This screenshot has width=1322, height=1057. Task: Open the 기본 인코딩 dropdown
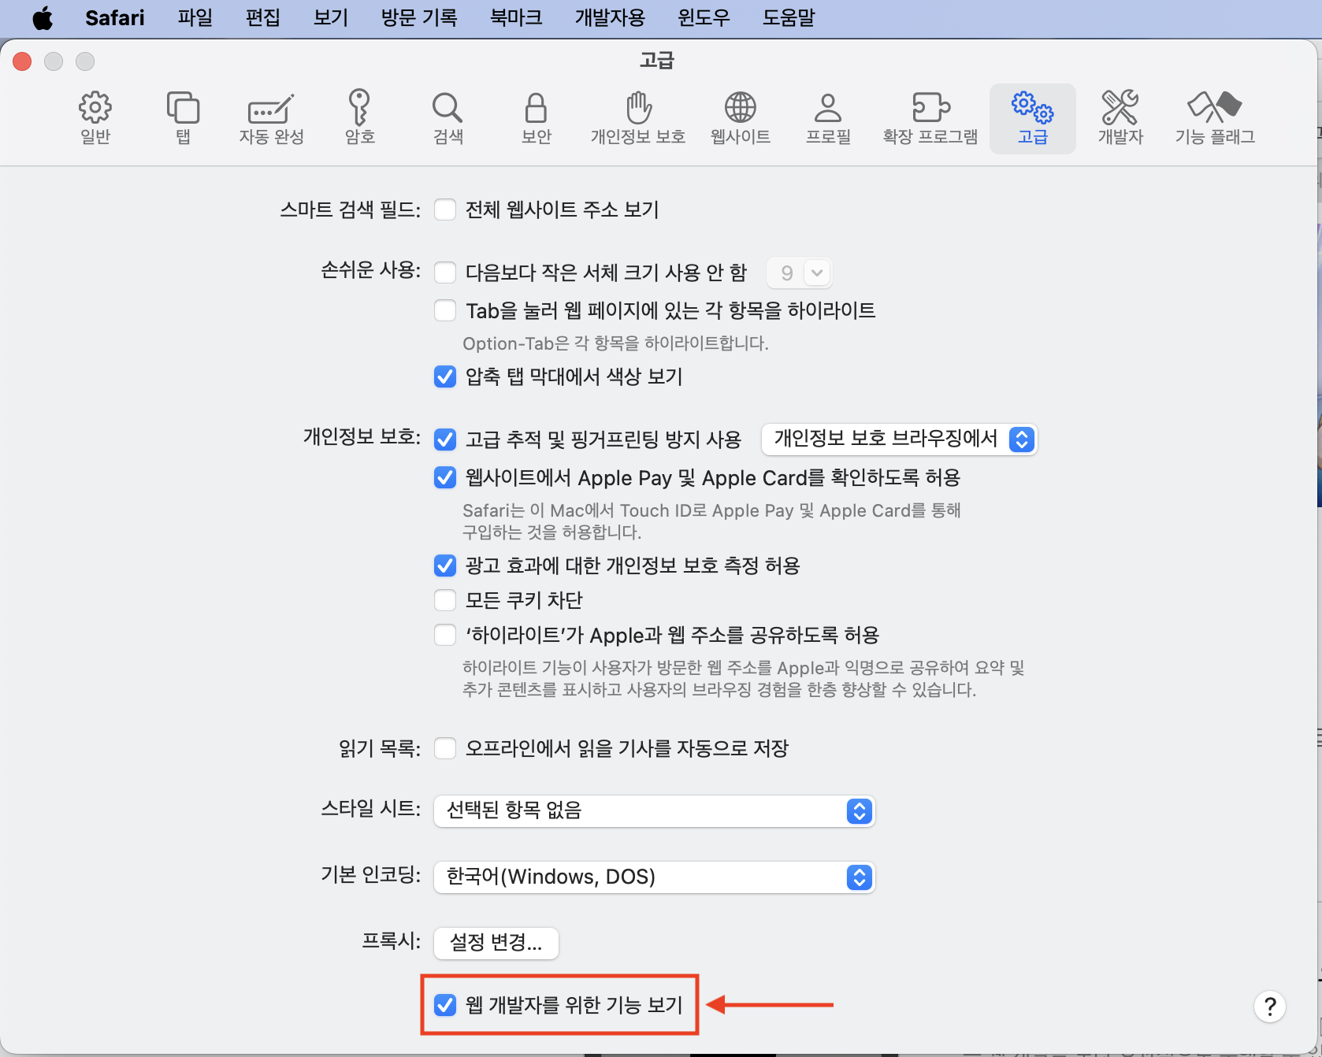(x=859, y=877)
